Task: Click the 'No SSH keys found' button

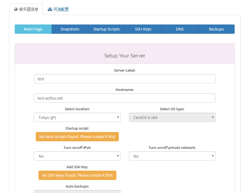Action: tap(77, 175)
